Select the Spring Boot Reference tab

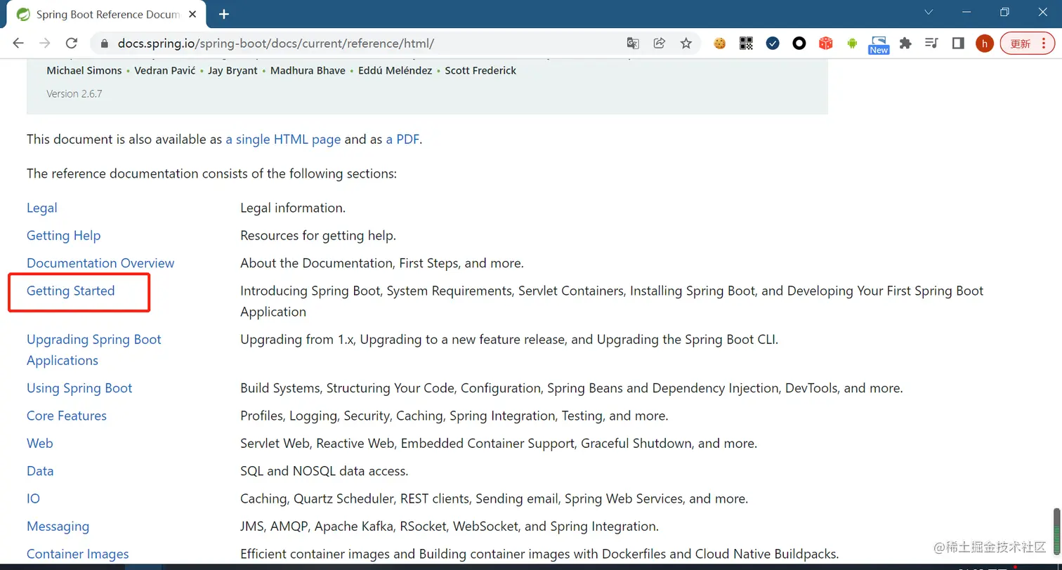[105, 14]
